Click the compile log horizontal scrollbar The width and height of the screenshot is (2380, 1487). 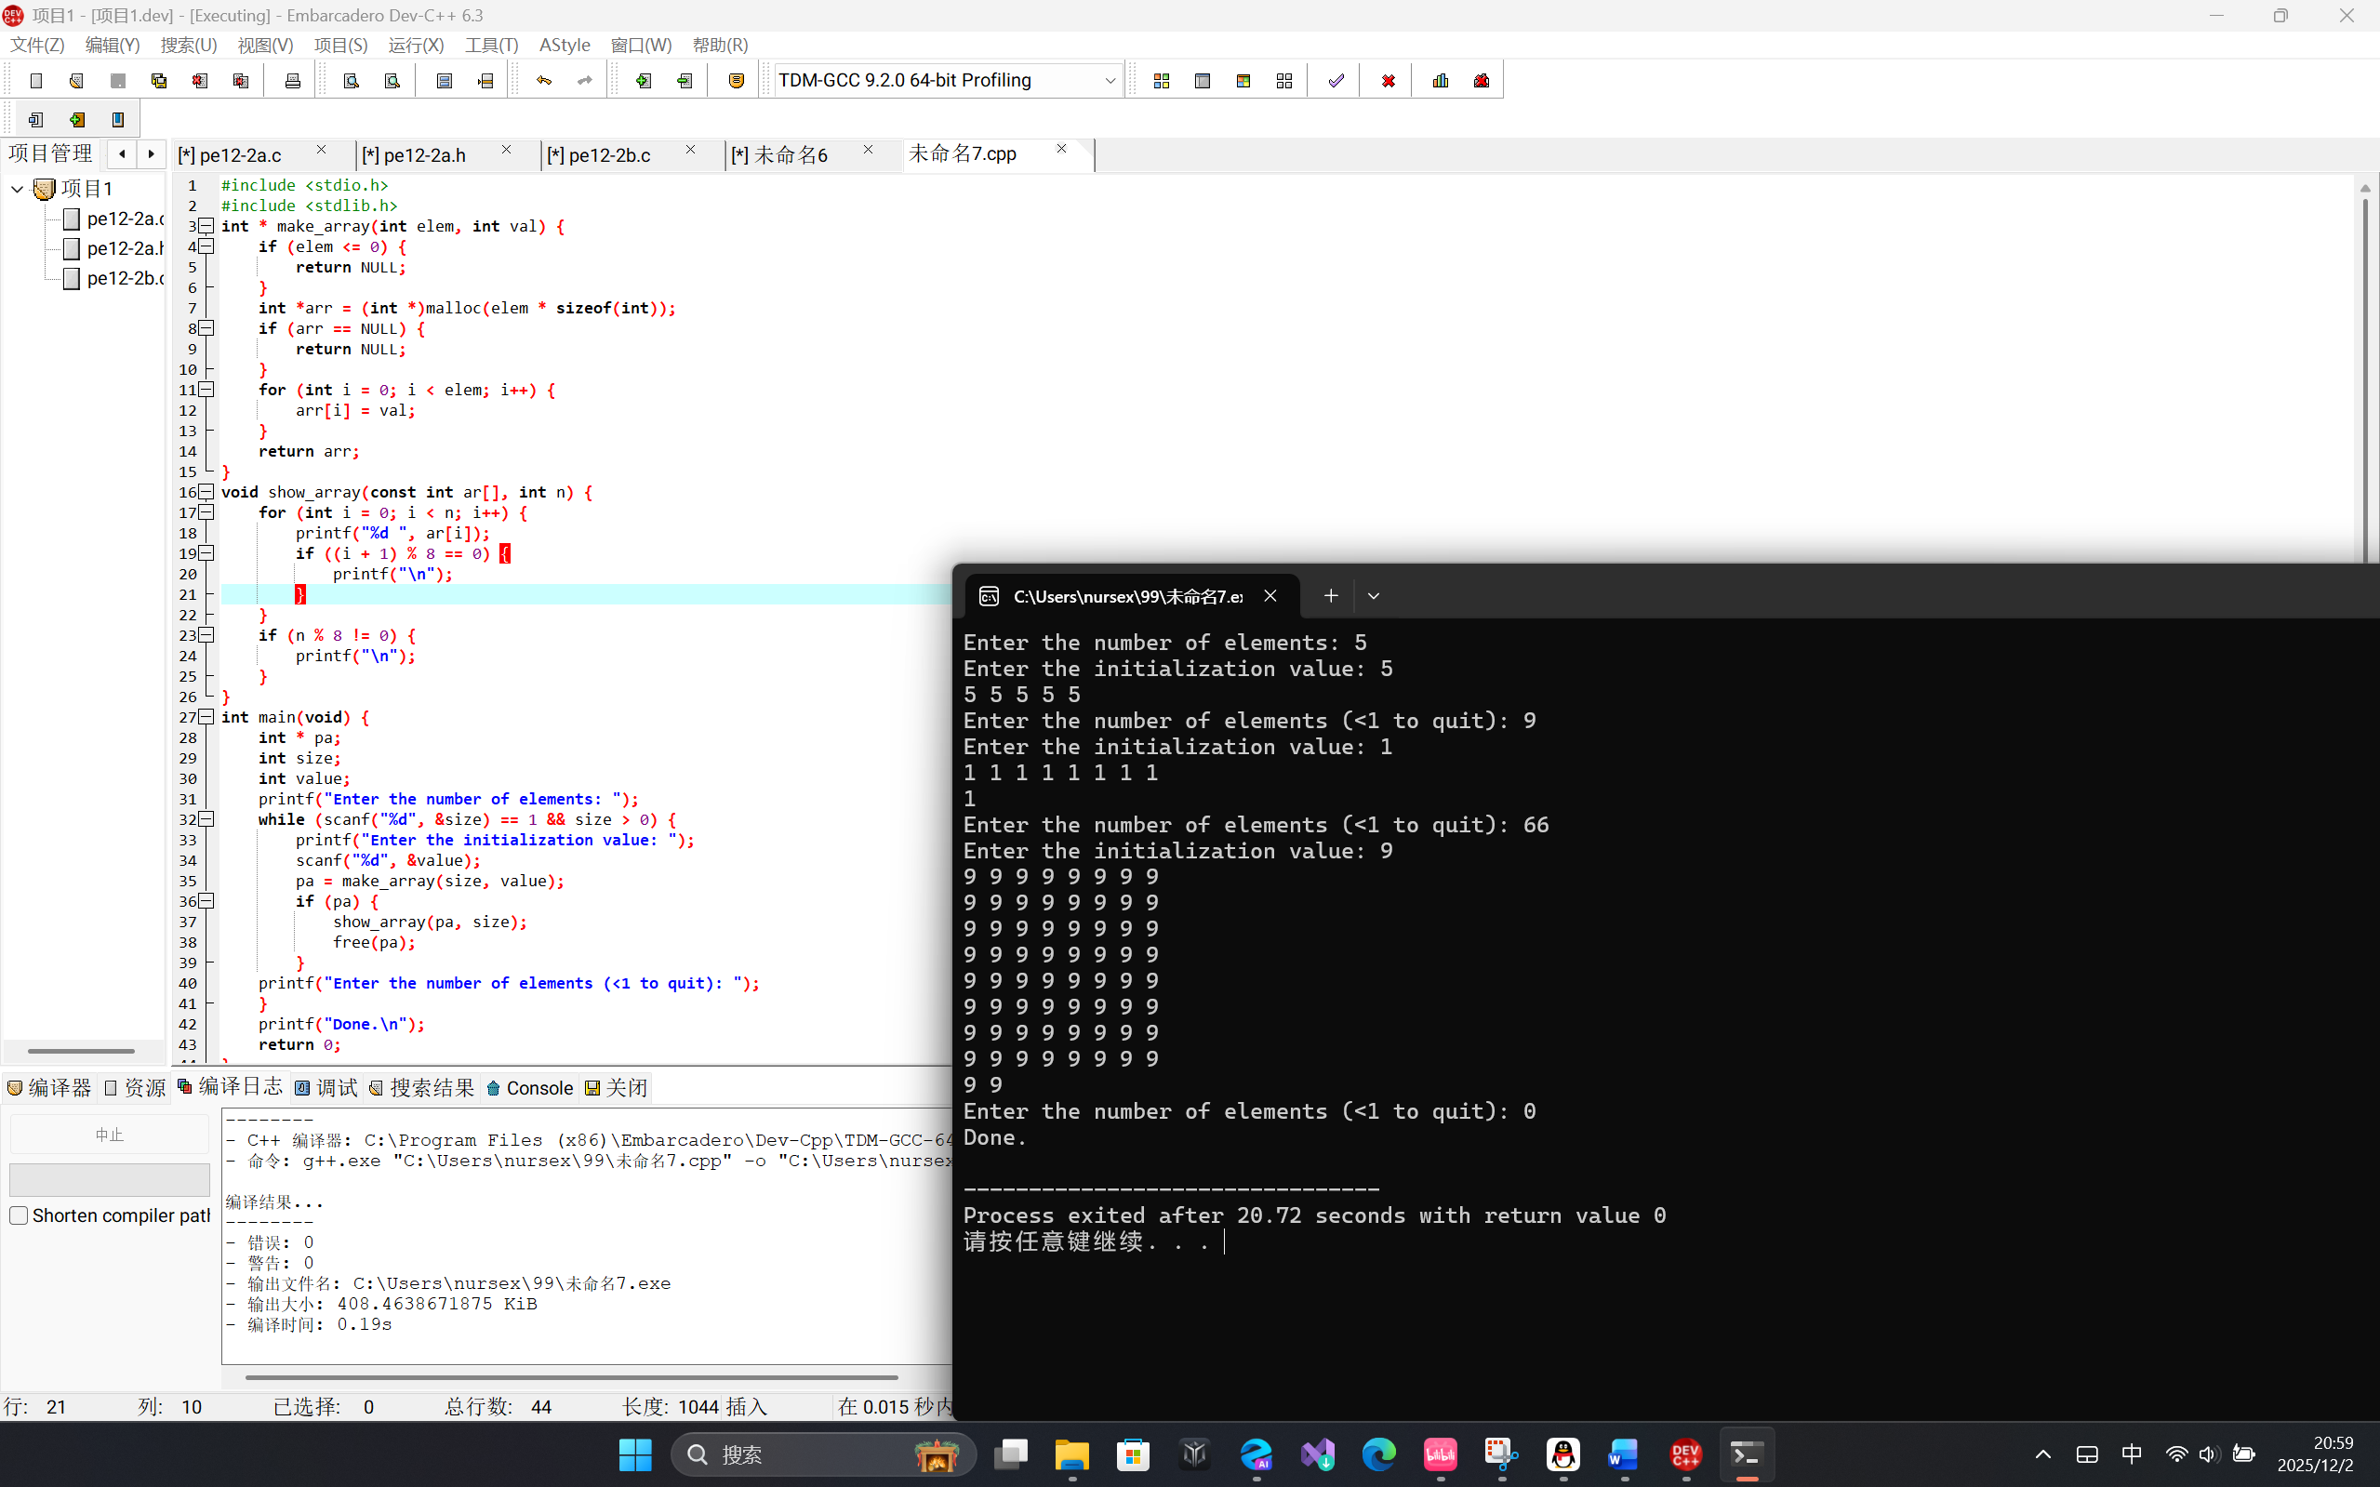(x=570, y=1377)
